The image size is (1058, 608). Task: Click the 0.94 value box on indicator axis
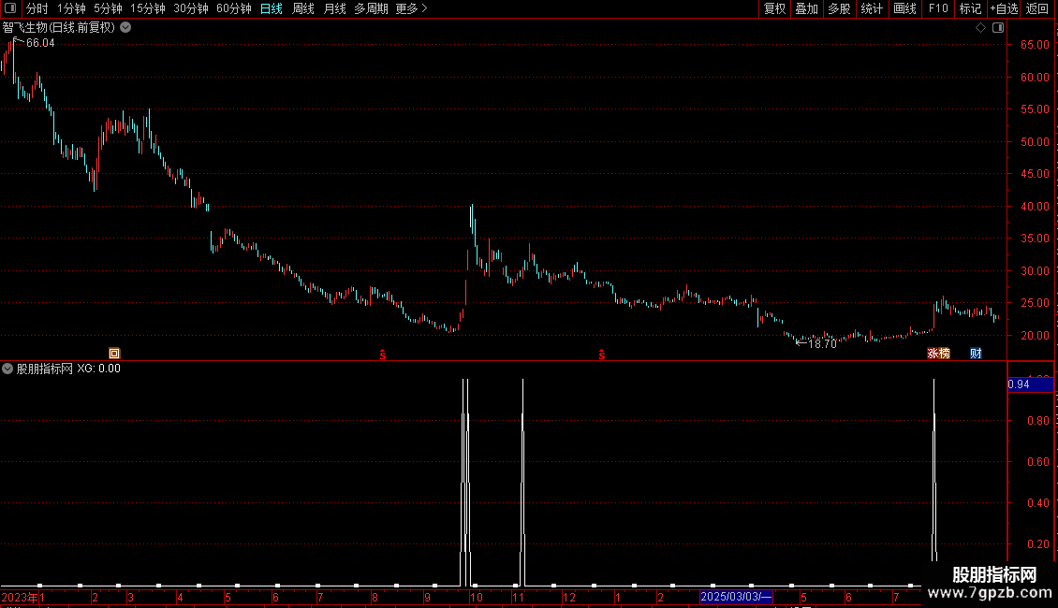point(1030,384)
